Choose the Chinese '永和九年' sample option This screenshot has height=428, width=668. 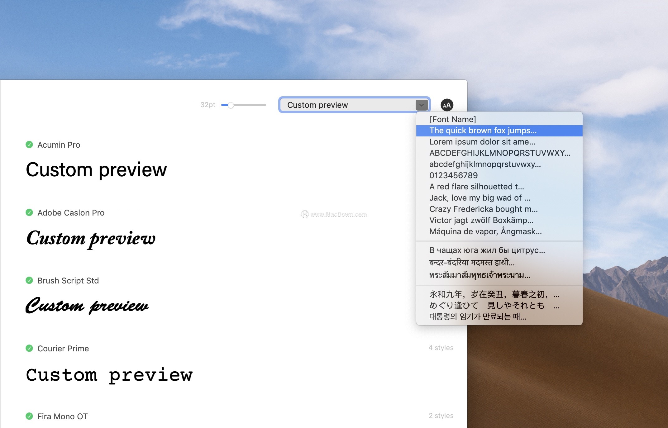(x=499, y=294)
